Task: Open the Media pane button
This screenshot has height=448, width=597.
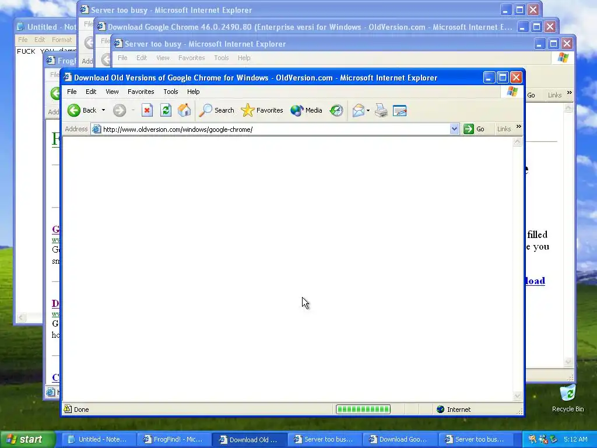Action: click(307, 110)
